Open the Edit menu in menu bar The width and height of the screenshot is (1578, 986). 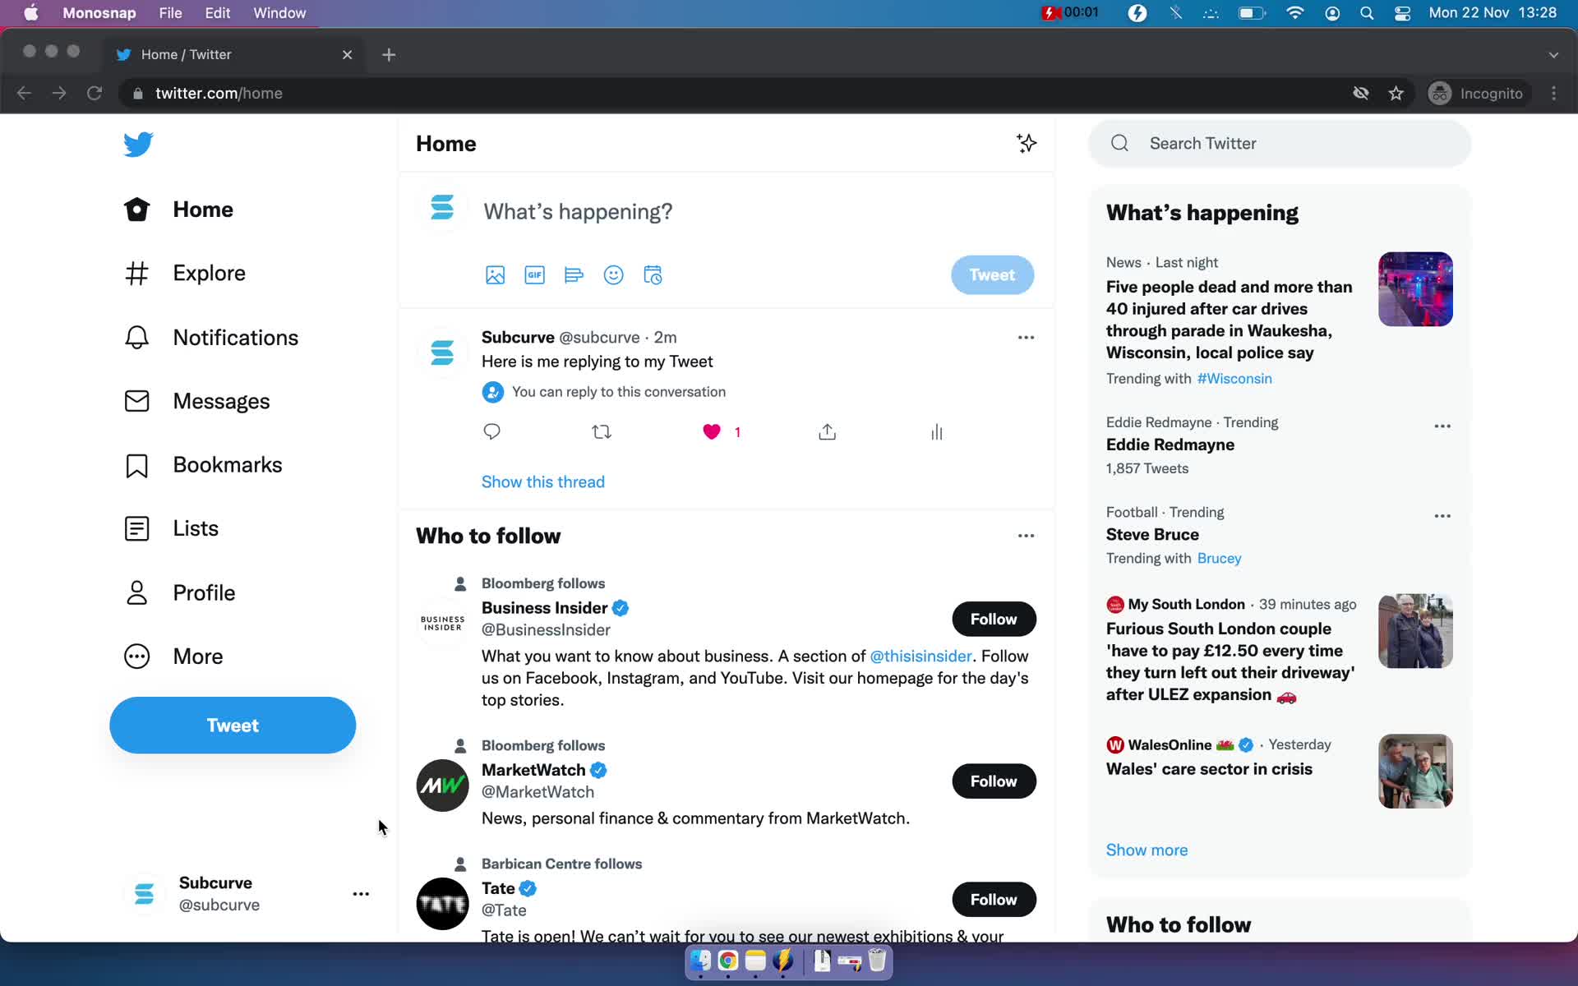[x=217, y=13]
